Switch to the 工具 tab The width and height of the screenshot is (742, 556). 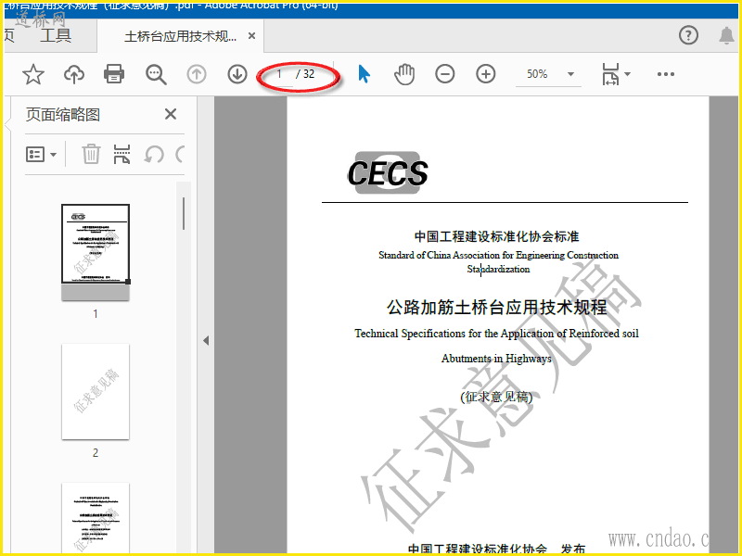tap(56, 35)
